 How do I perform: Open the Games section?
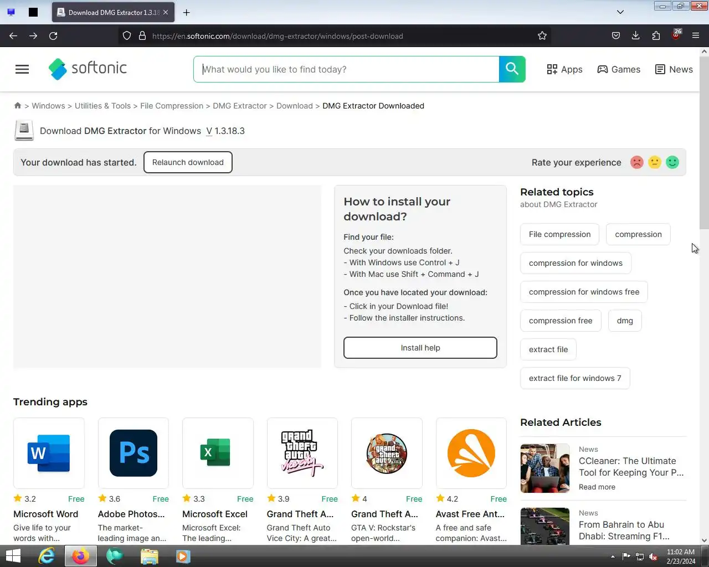619,69
